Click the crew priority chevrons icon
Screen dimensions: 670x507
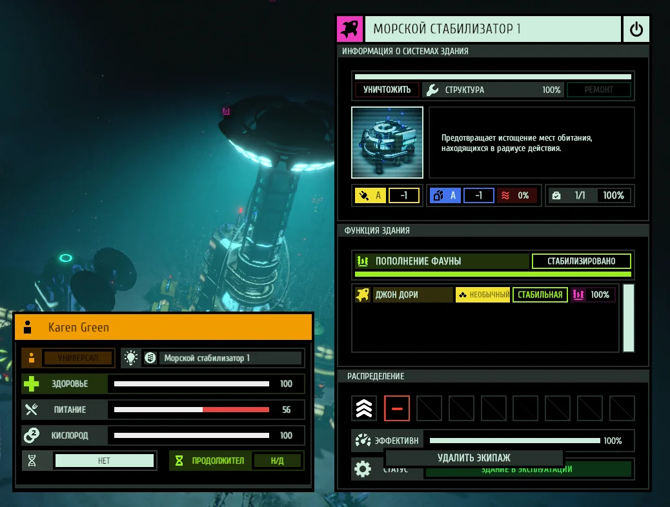[364, 408]
